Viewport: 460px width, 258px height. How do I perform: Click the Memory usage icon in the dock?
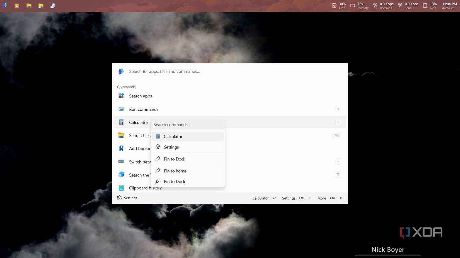tap(352, 6)
